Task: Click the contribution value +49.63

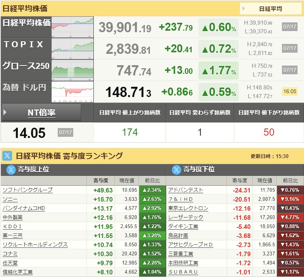Action: click(103, 190)
